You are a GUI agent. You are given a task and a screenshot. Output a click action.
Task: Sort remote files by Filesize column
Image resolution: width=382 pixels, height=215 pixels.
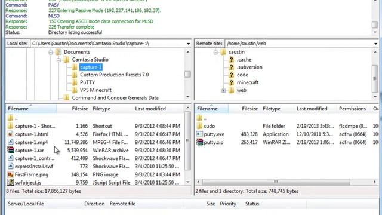[x=244, y=109]
